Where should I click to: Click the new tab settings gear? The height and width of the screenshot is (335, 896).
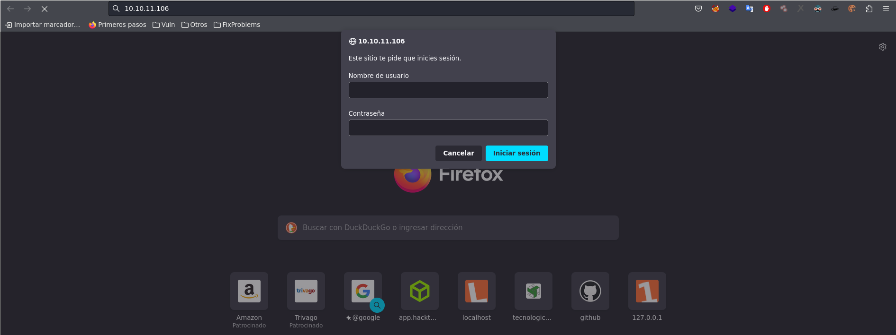tap(882, 47)
